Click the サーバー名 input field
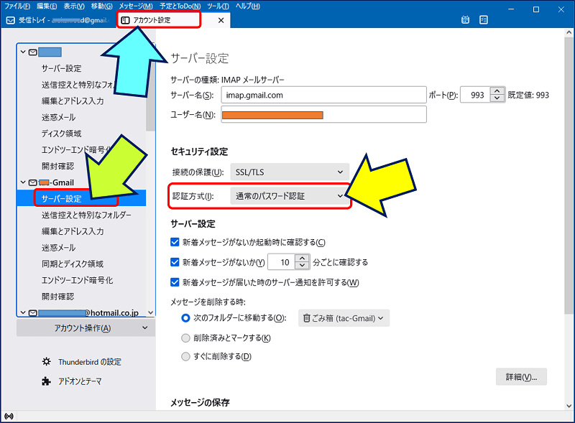This screenshot has height=423, width=575. (323, 95)
